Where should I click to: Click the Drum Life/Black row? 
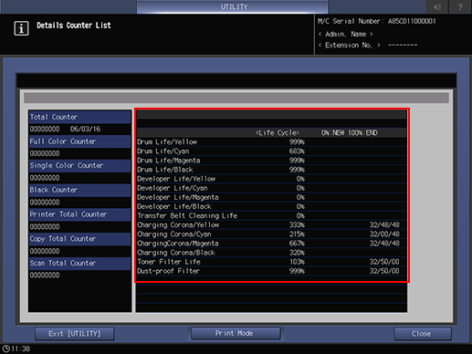(x=271, y=170)
